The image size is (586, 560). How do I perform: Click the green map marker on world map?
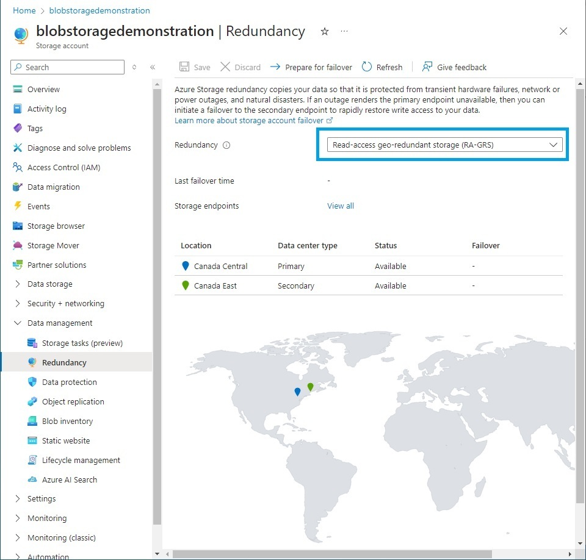[x=310, y=387]
